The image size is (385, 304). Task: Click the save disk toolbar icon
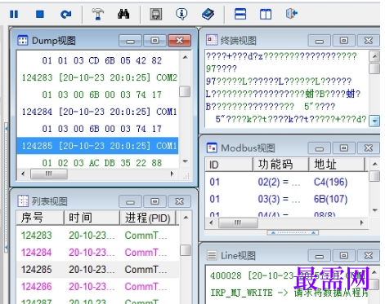click(x=156, y=14)
